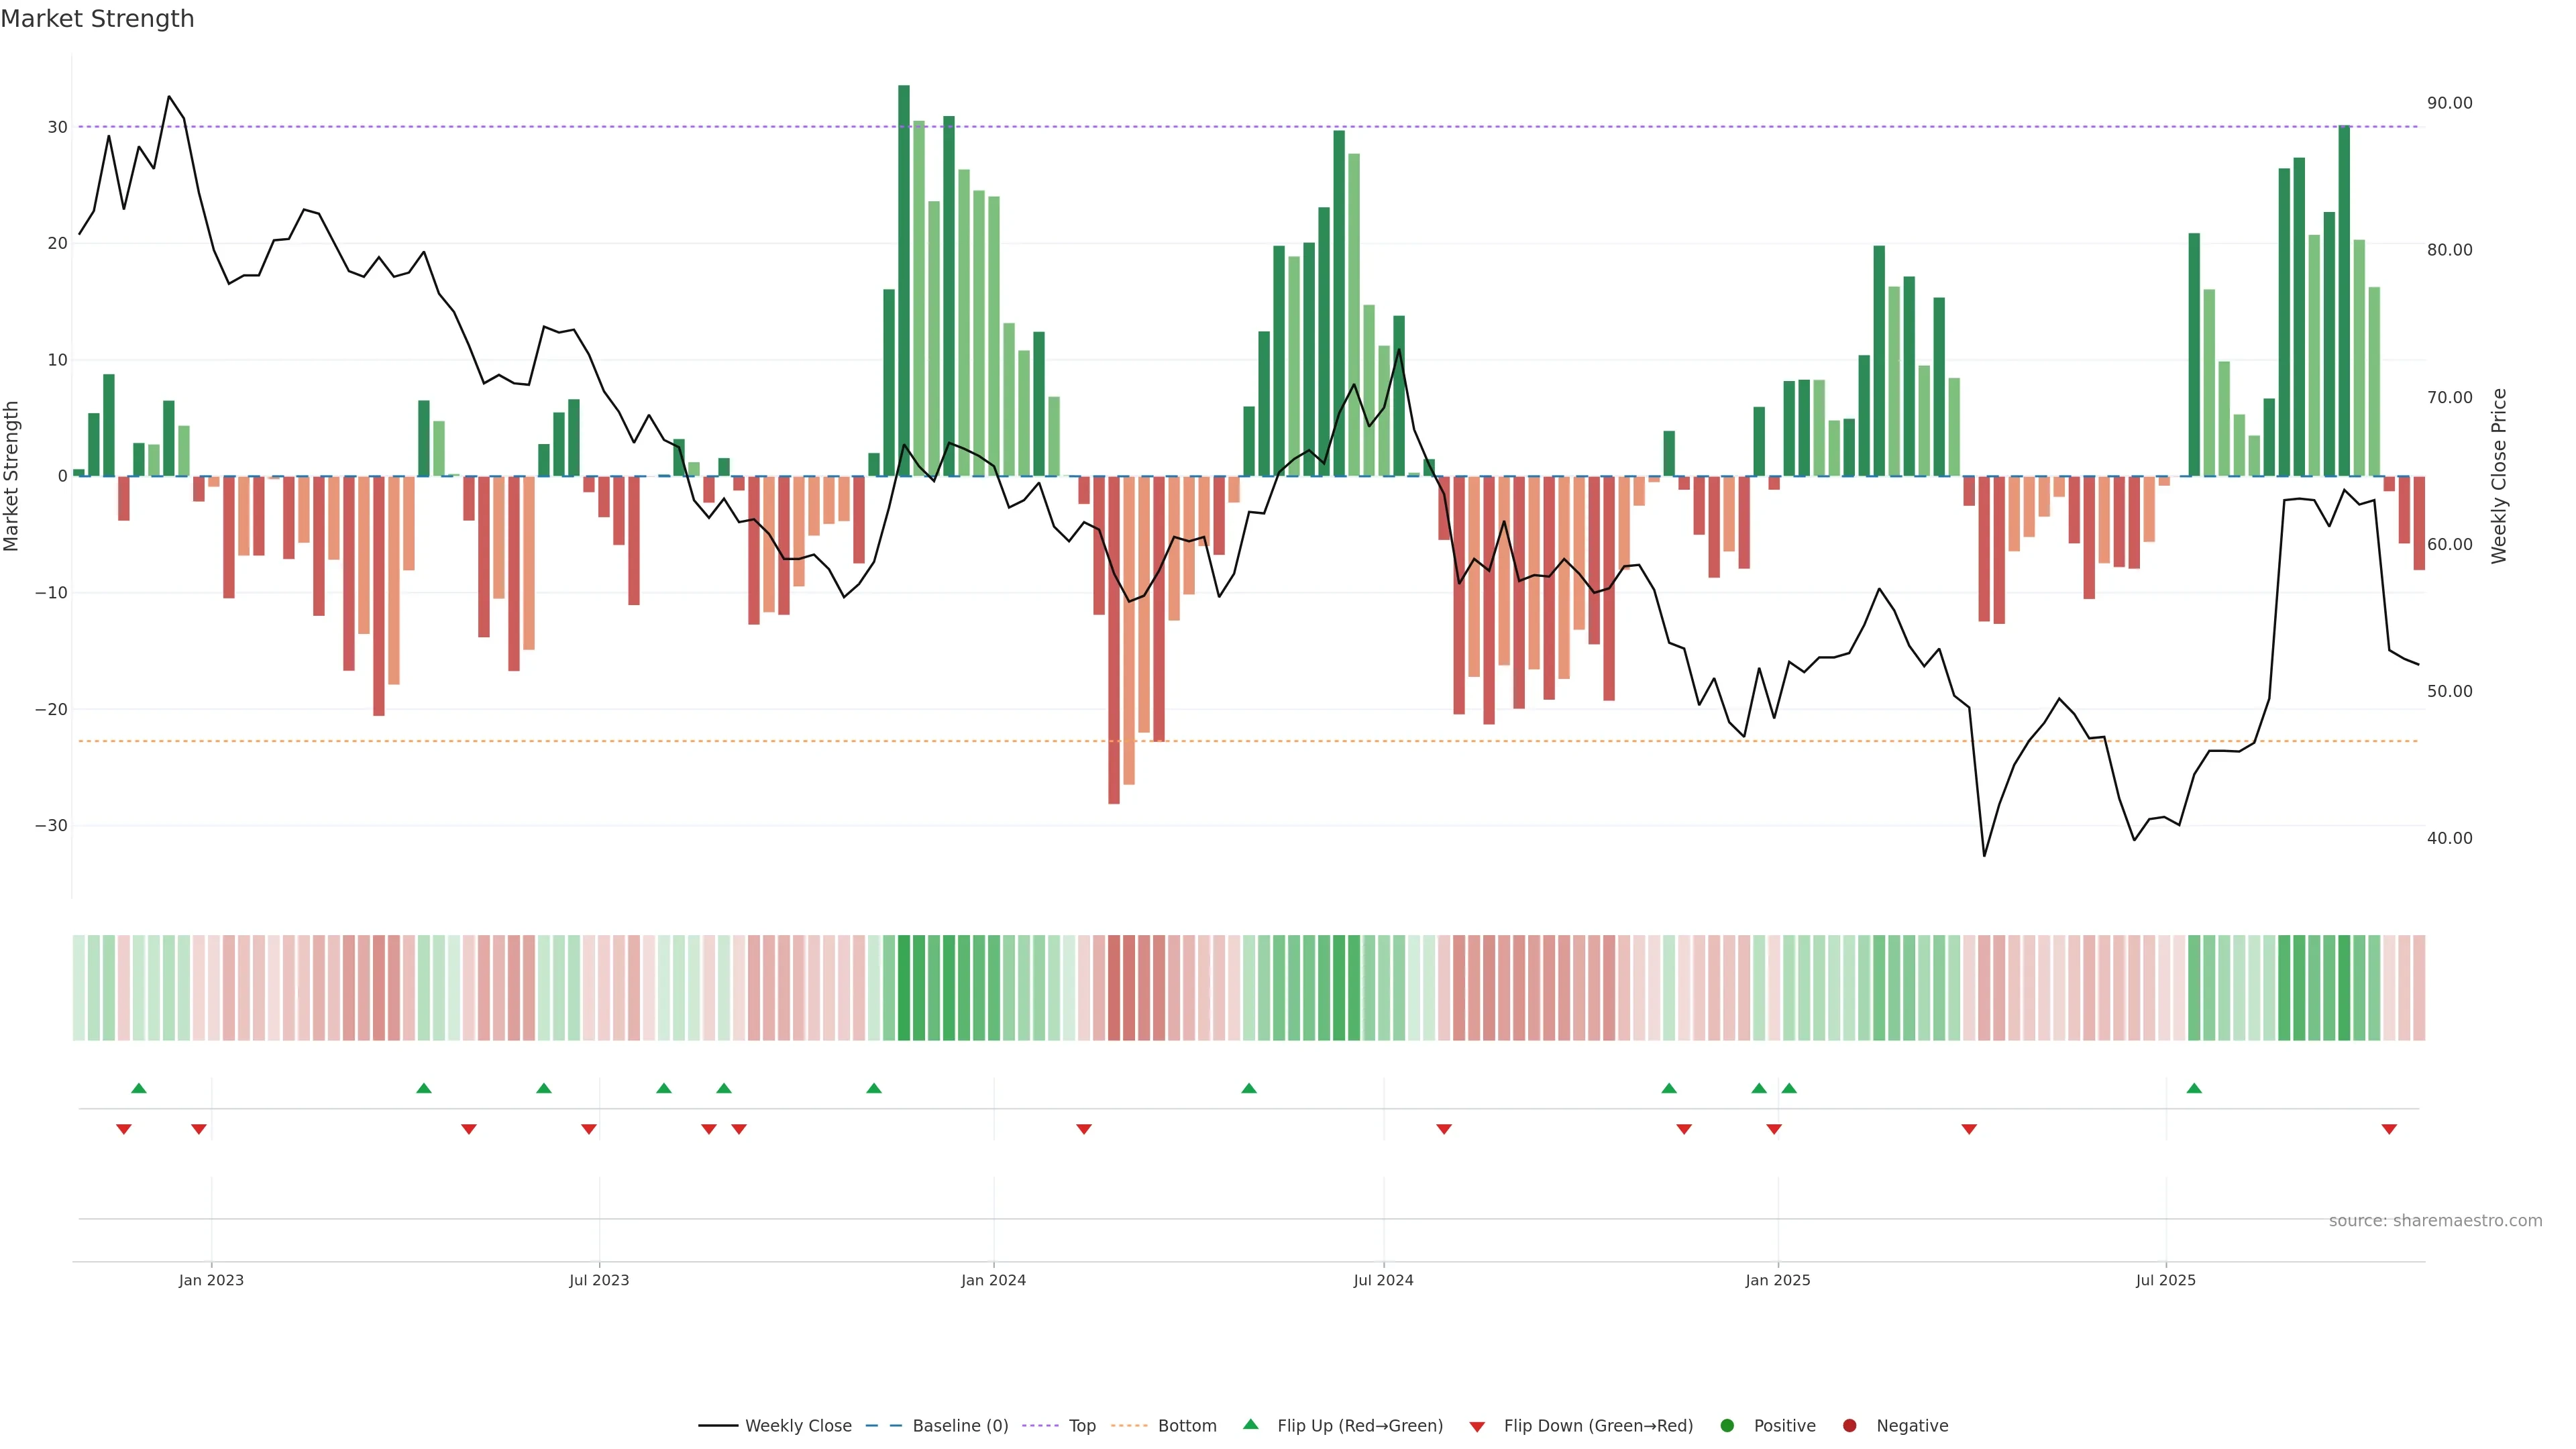The width and height of the screenshot is (2576, 1449).
Task: Click the darkest green heatmap strip cell
Action: click(x=904, y=987)
